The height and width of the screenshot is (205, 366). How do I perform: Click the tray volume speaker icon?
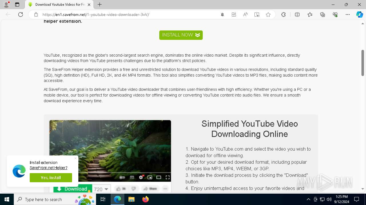329,199
